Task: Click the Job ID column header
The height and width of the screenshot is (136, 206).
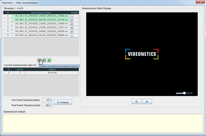Action: [20, 70]
